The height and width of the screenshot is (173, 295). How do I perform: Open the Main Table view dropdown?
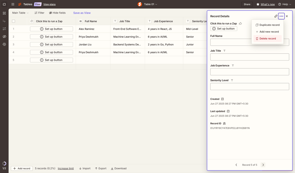coord(20,13)
